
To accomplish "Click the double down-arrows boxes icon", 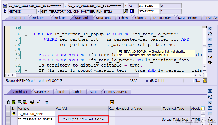I will pyautogui.click(x=32, y=102).
